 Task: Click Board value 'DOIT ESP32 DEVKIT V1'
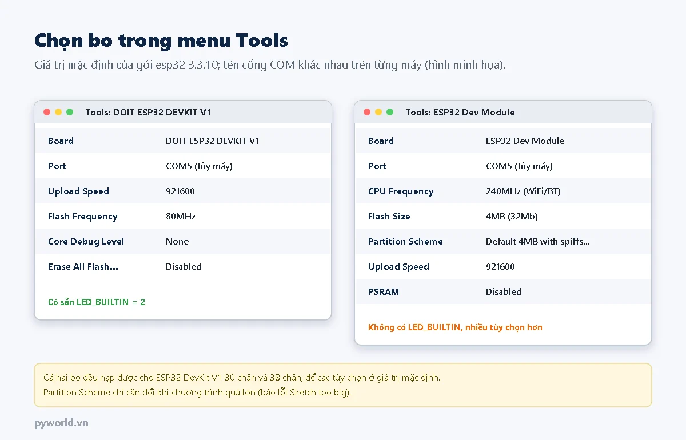tap(212, 141)
